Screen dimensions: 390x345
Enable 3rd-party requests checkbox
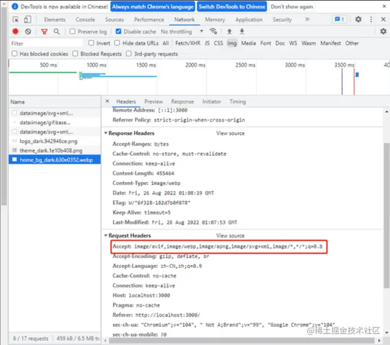coord(128,53)
